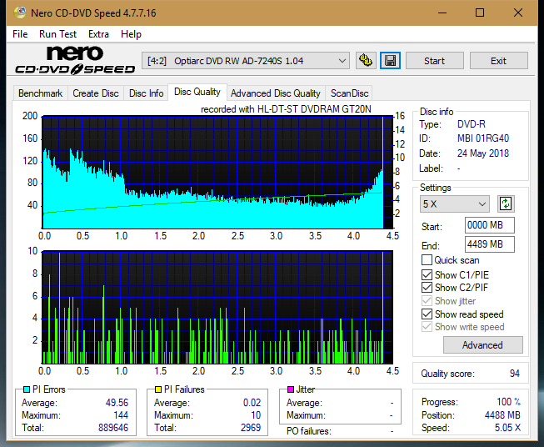
Task: Switch to the Disc Info tab
Action: [146, 93]
